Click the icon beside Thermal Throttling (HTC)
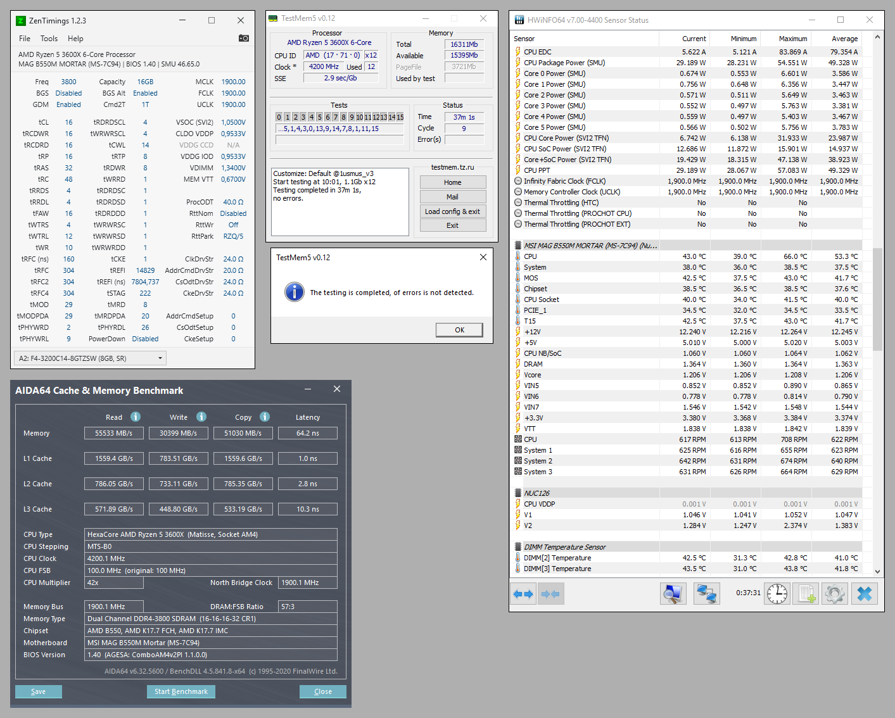This screenshot has width=895, height=718. 518,203
